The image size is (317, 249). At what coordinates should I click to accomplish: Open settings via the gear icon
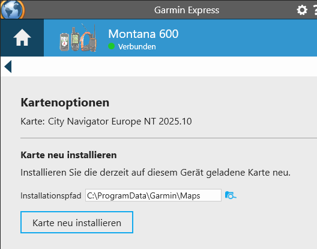tap(302, 10)
